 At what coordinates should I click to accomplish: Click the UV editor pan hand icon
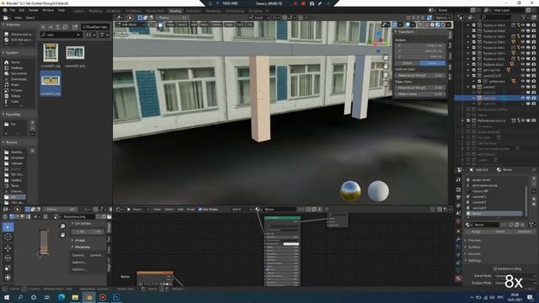coord(62,235)
